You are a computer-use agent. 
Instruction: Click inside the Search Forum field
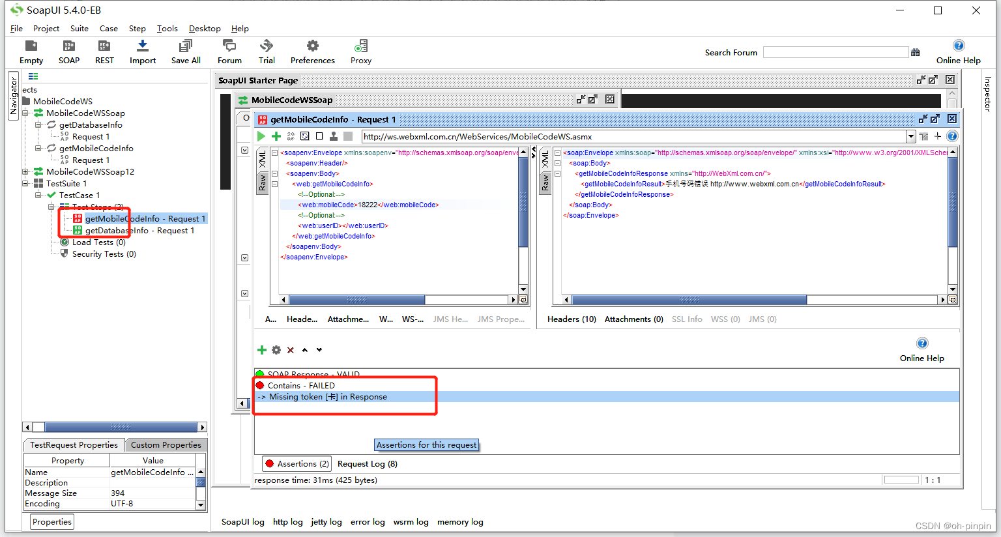point(836,51)
